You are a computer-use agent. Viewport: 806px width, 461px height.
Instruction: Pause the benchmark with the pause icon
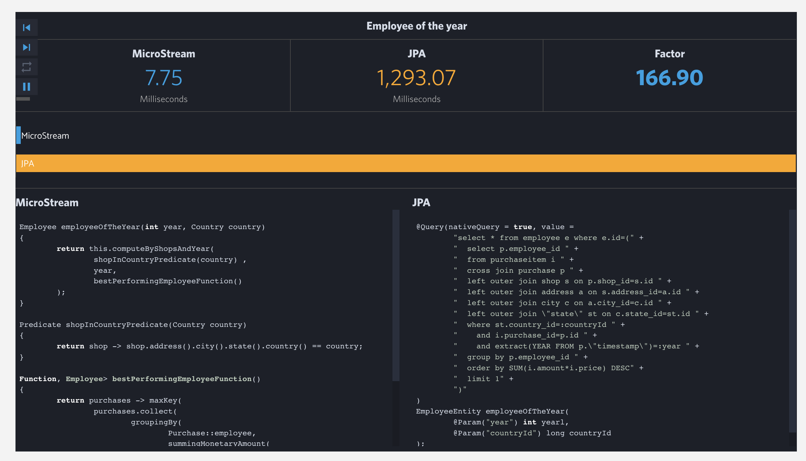(x=27, y=87)
